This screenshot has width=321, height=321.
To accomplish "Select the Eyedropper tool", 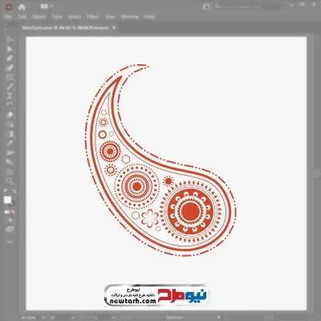I will [x=10, y=143].
